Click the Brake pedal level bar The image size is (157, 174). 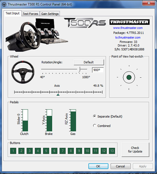coord(49,120)
